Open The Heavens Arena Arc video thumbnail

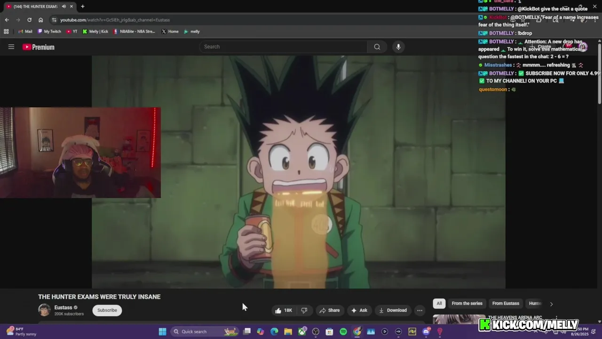[x=459, y=319]
